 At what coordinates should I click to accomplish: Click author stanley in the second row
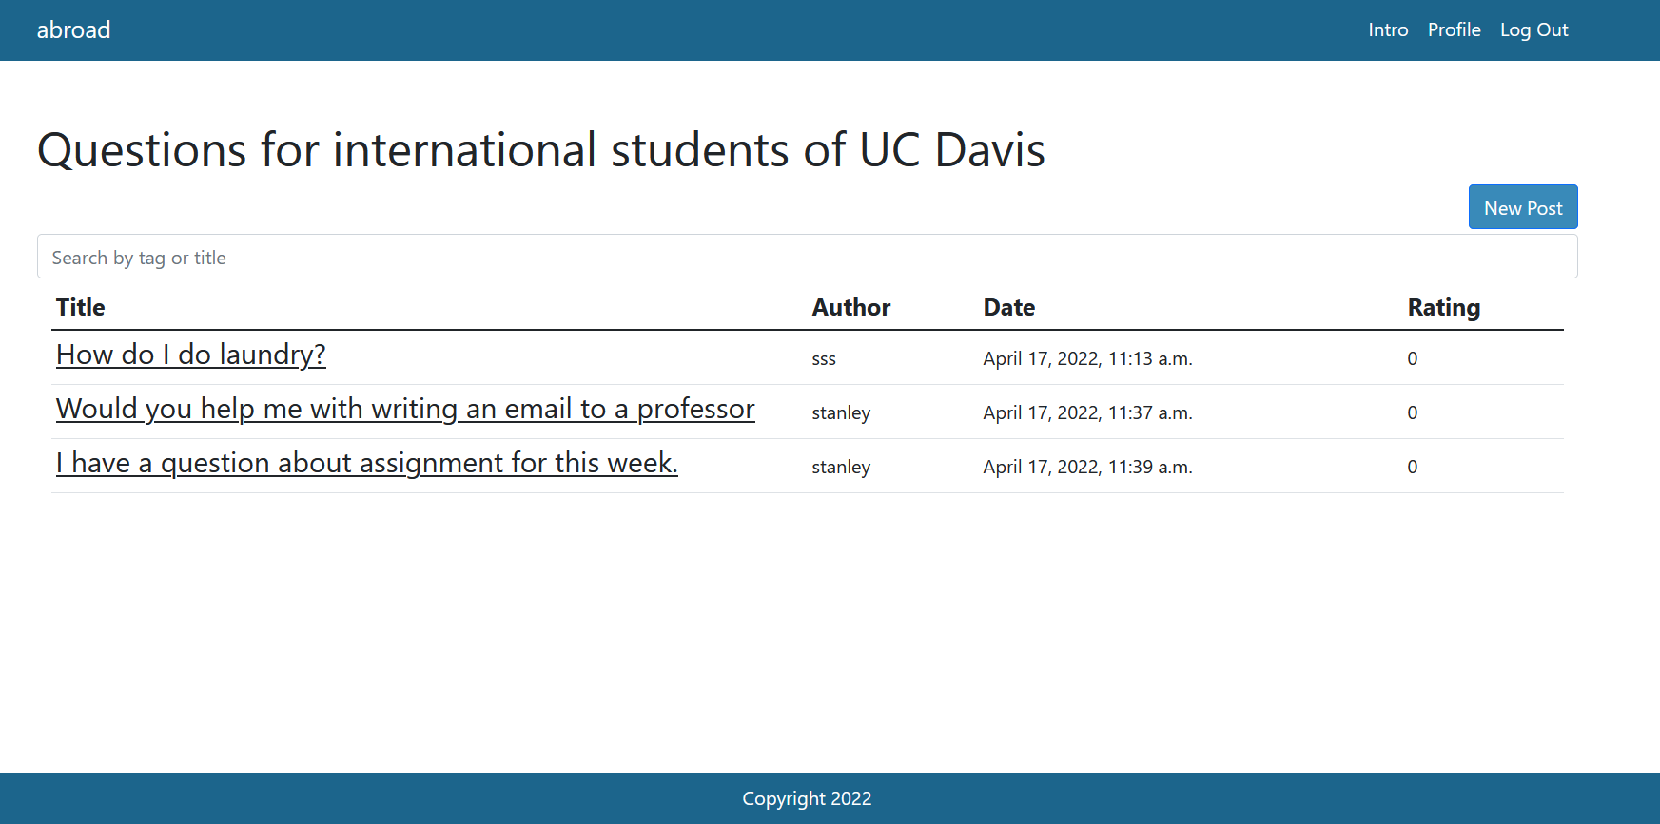841,412
